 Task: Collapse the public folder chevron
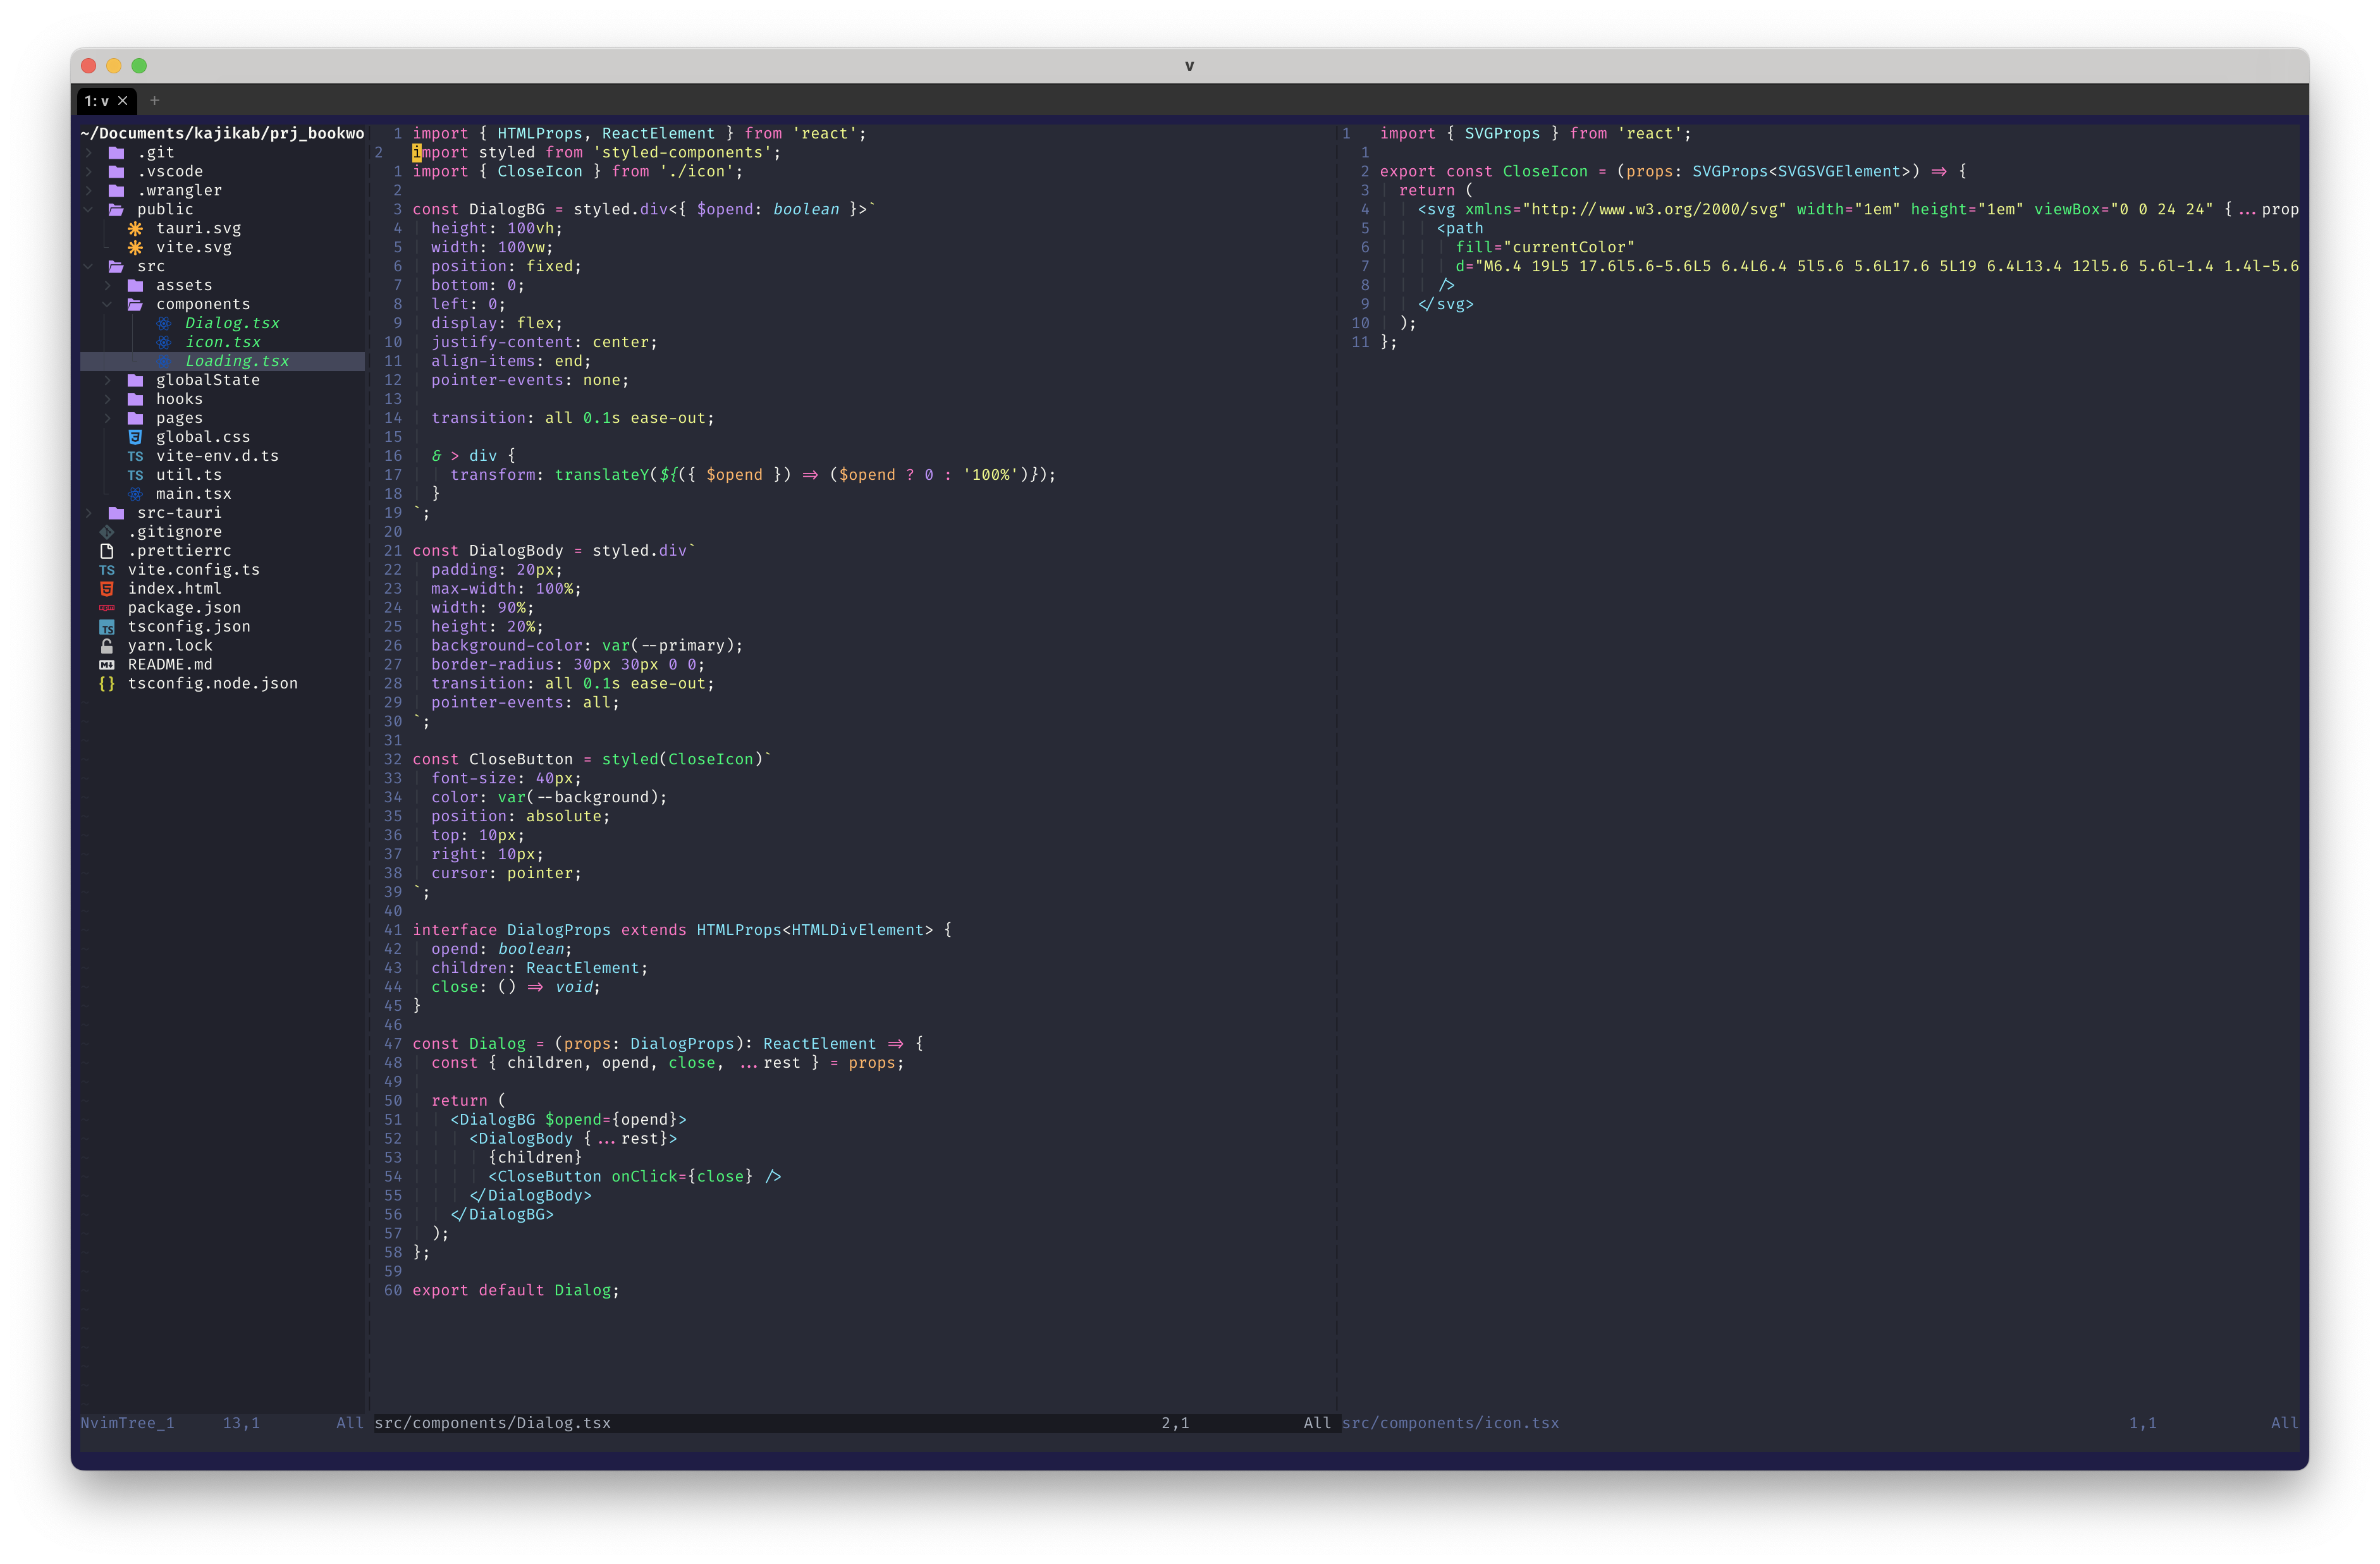[x=88, y=209]
